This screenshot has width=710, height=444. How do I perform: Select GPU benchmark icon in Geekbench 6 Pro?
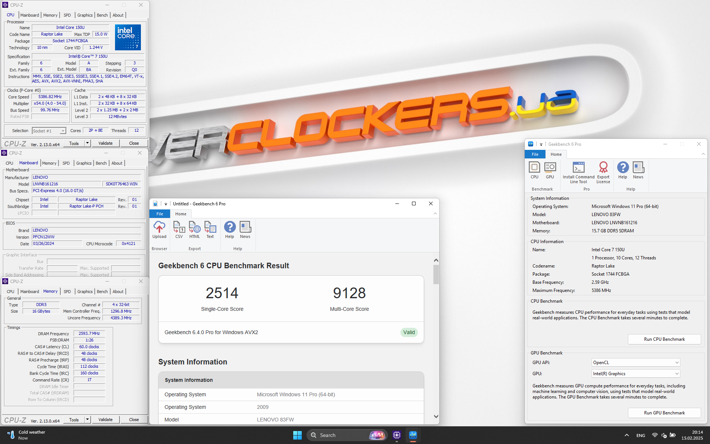click(x=550, y=170)
